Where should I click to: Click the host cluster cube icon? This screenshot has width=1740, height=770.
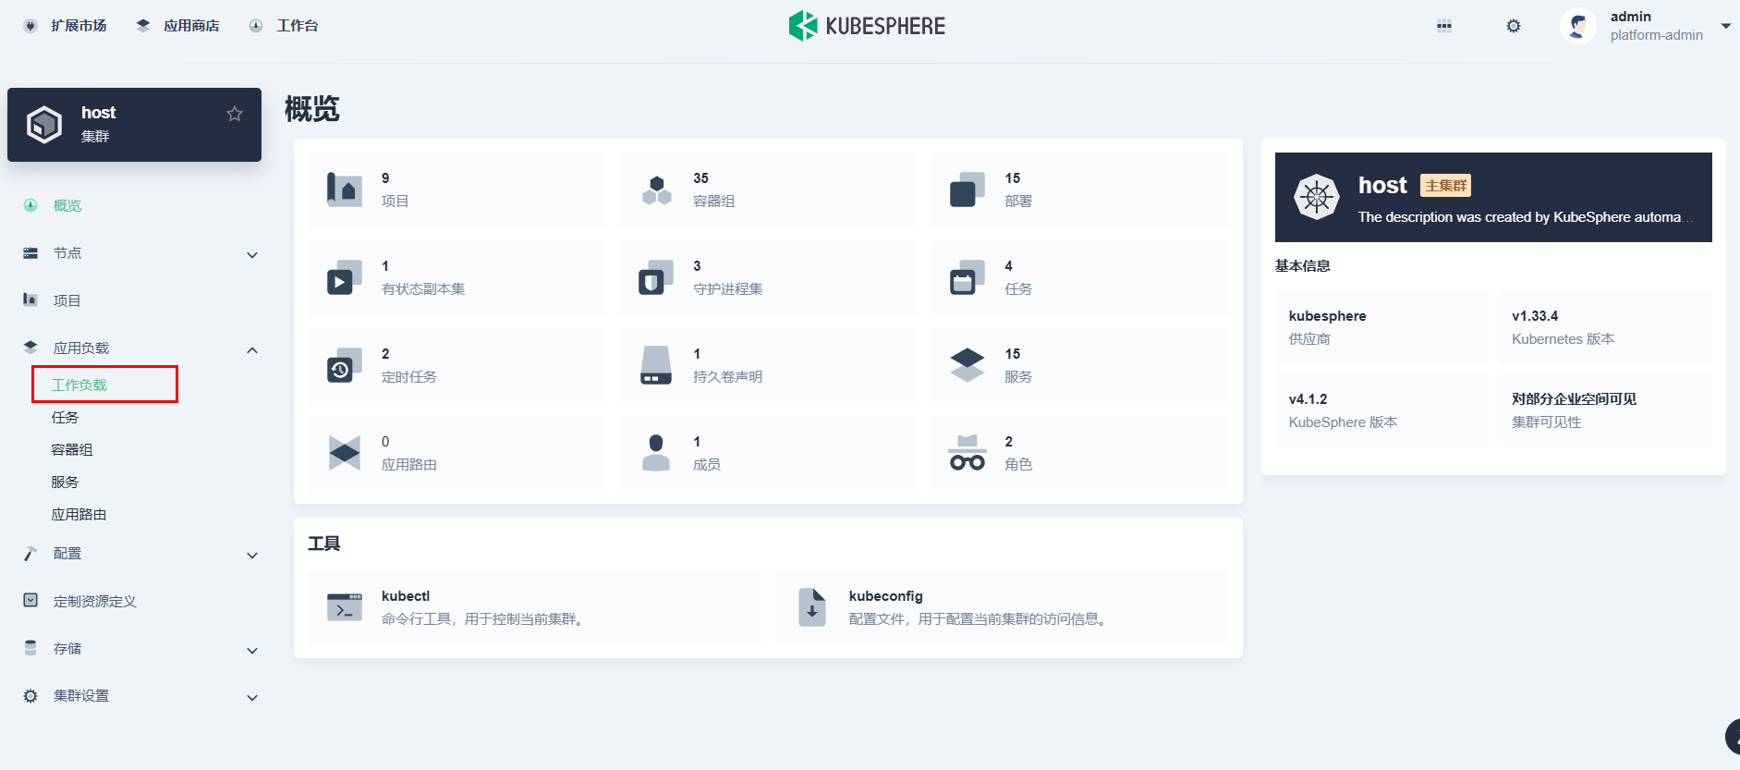tap(44, 124)
